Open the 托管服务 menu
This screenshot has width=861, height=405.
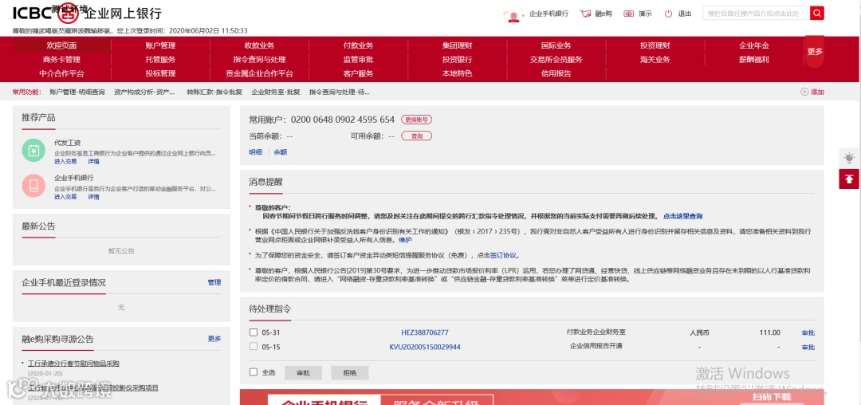click(x=160, y=59)
